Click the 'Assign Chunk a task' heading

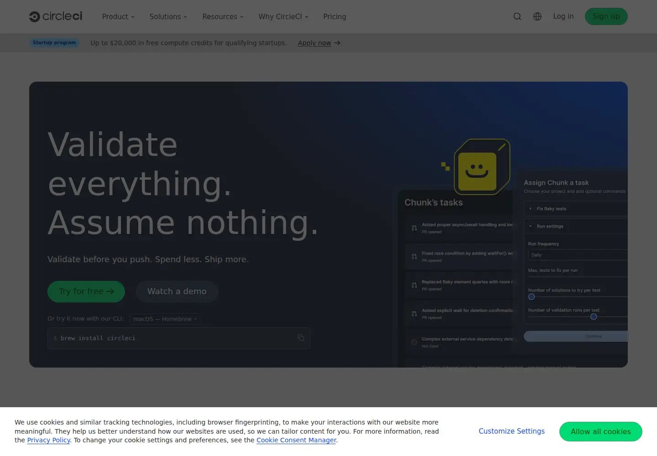tap(556, 182)
